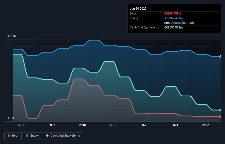Image resolution: width=225 pixels, height=144 pixels.
Task: Click the HK$1b y-axis label
Action: (11, 36)
